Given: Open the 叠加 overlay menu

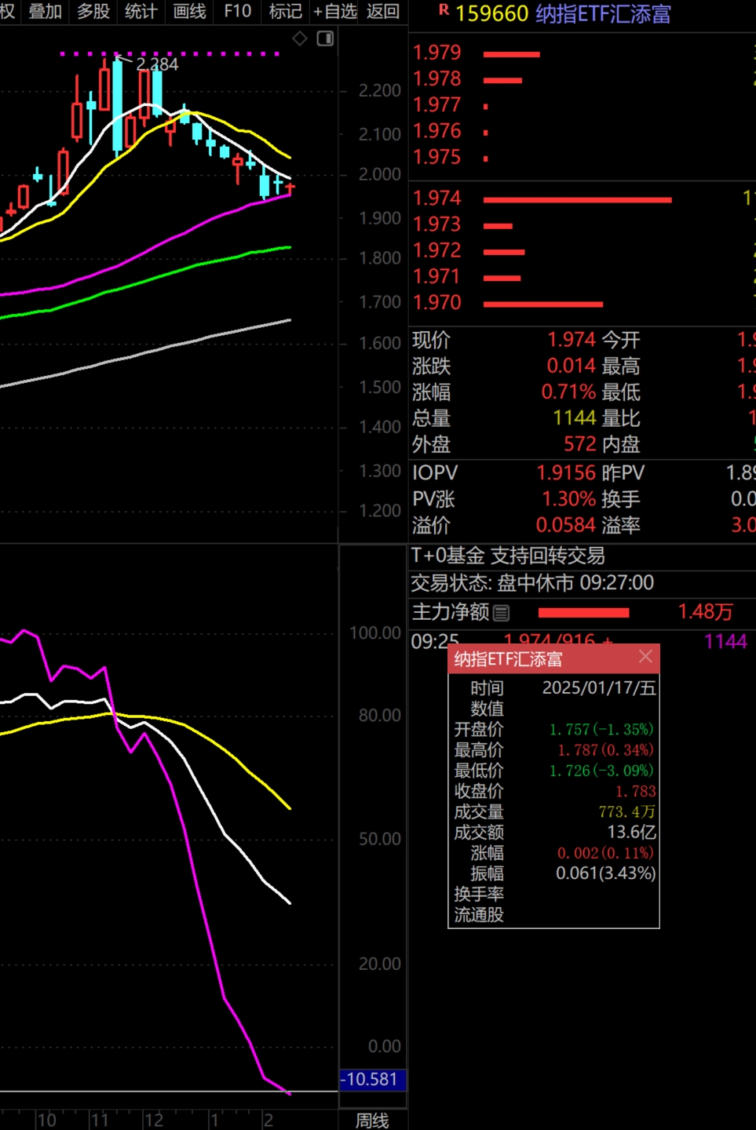Looking at the screenshot, I should tap(45, 11).
